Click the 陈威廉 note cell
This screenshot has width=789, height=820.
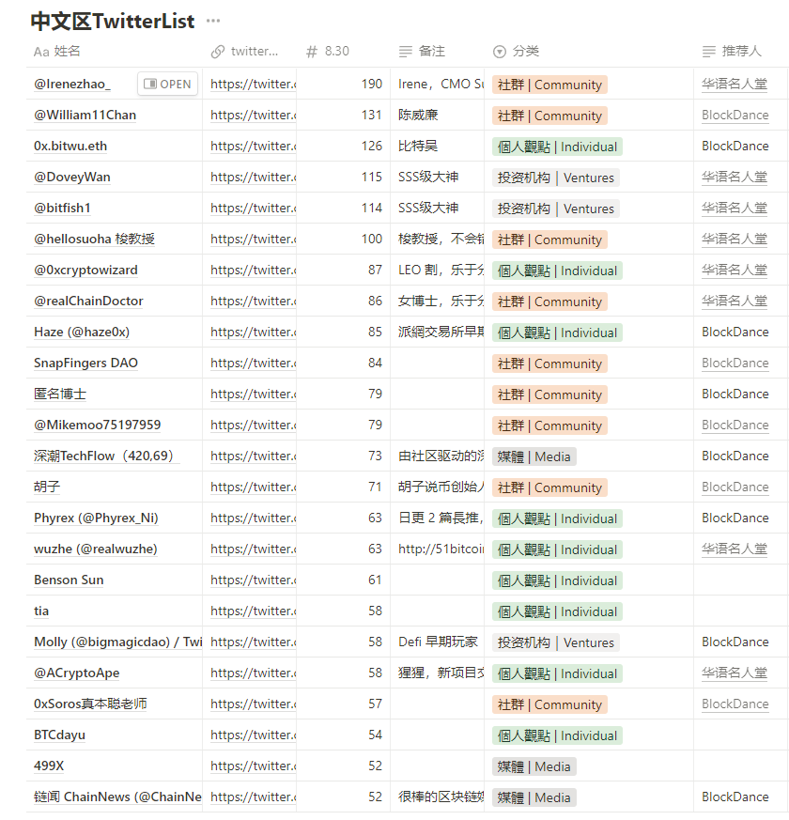[437, 115]
